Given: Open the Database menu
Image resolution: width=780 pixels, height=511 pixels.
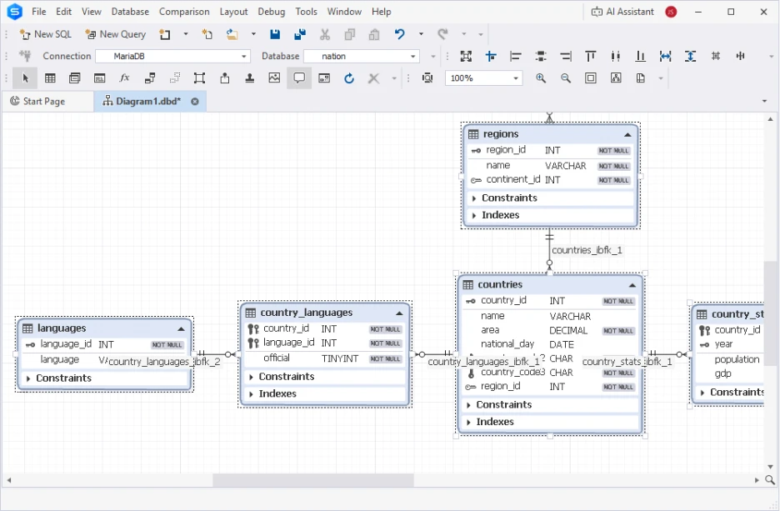Looking at the screenshot, I should (130, 12).
